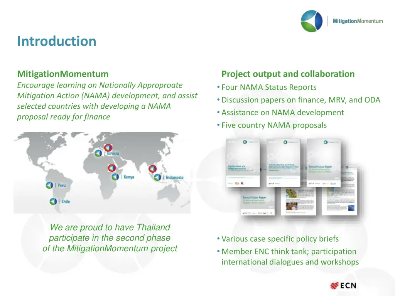Click the line "proposal ready for finance"
395x296 pixels.
tap(64, 117)
